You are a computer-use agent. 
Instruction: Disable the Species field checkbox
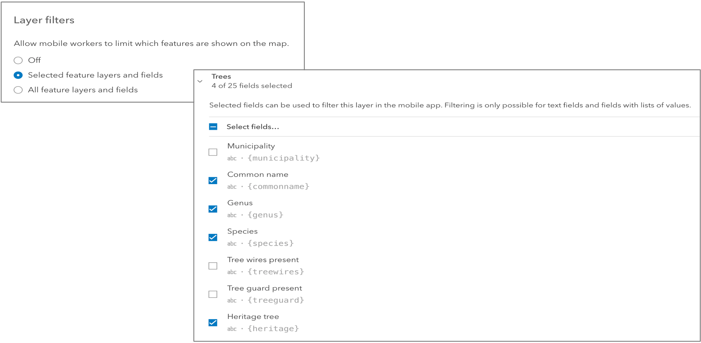pyautogui.click(x=212, y=237)
